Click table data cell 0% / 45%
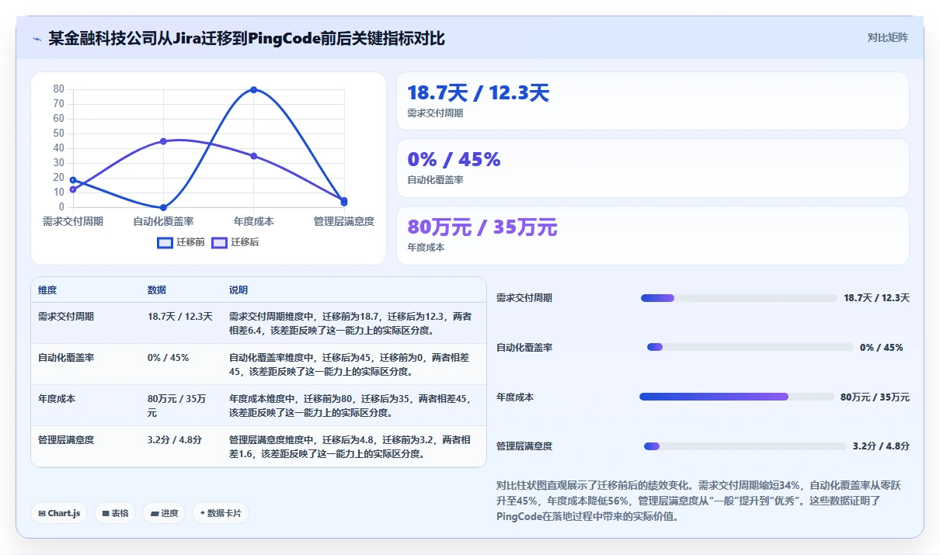940x555 pixels. [x=168, y=358]
